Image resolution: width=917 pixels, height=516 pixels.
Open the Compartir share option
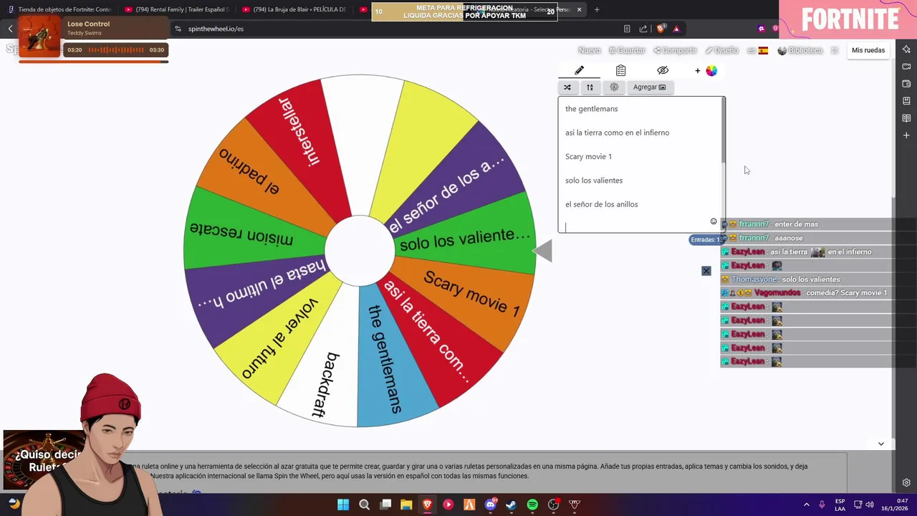(675, 50)
